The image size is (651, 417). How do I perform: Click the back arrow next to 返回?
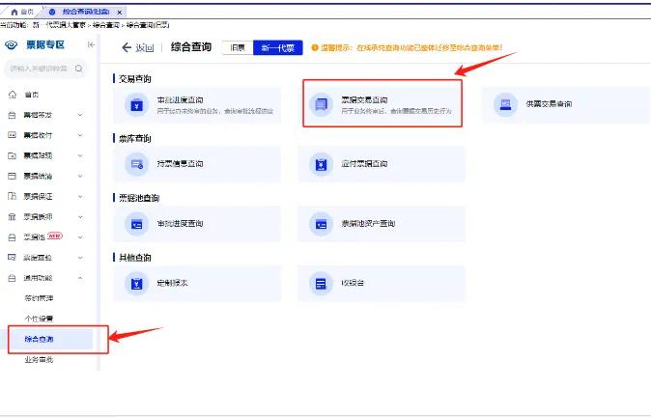tap(127, 47)
